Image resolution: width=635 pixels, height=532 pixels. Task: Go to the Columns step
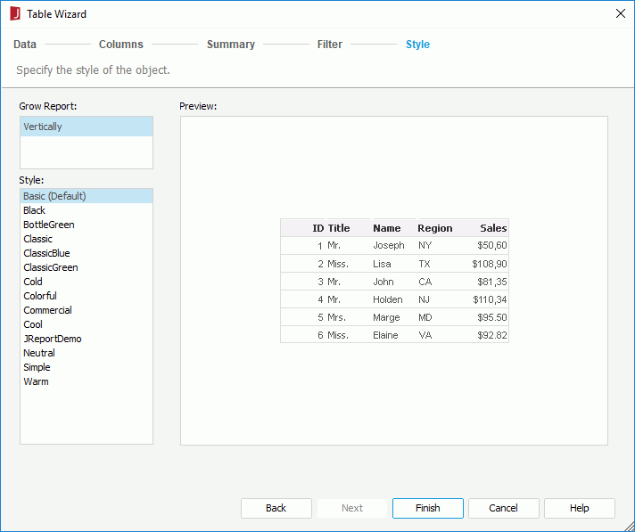tap(121, 44)
